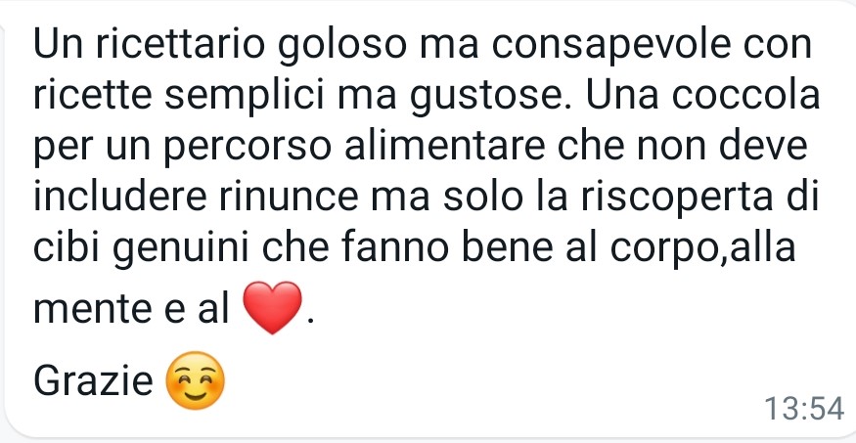The width and height of the screenshot is (856, 443).
Task: Click the 13:54 message timestamp
Action: 803,409
